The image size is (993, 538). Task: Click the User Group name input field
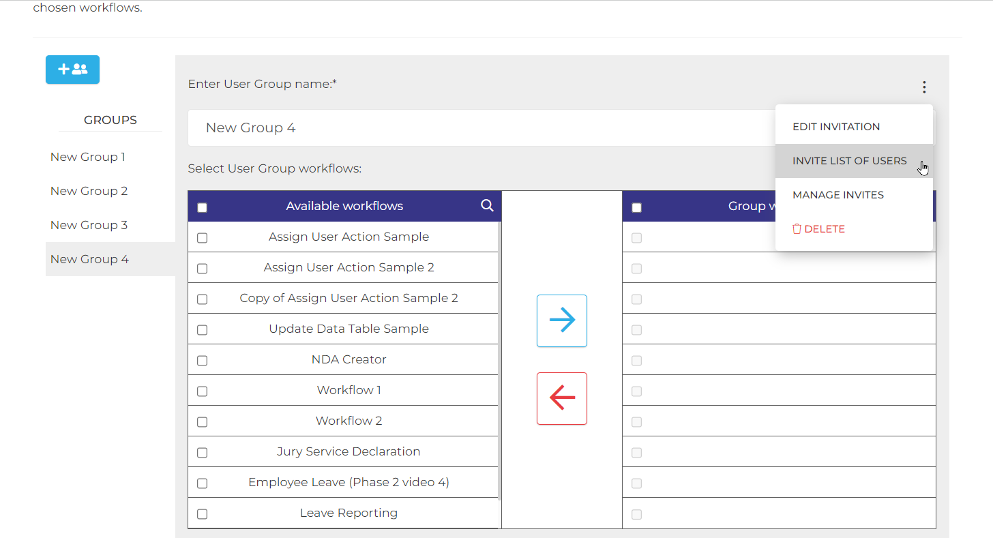tap(481, 128)
